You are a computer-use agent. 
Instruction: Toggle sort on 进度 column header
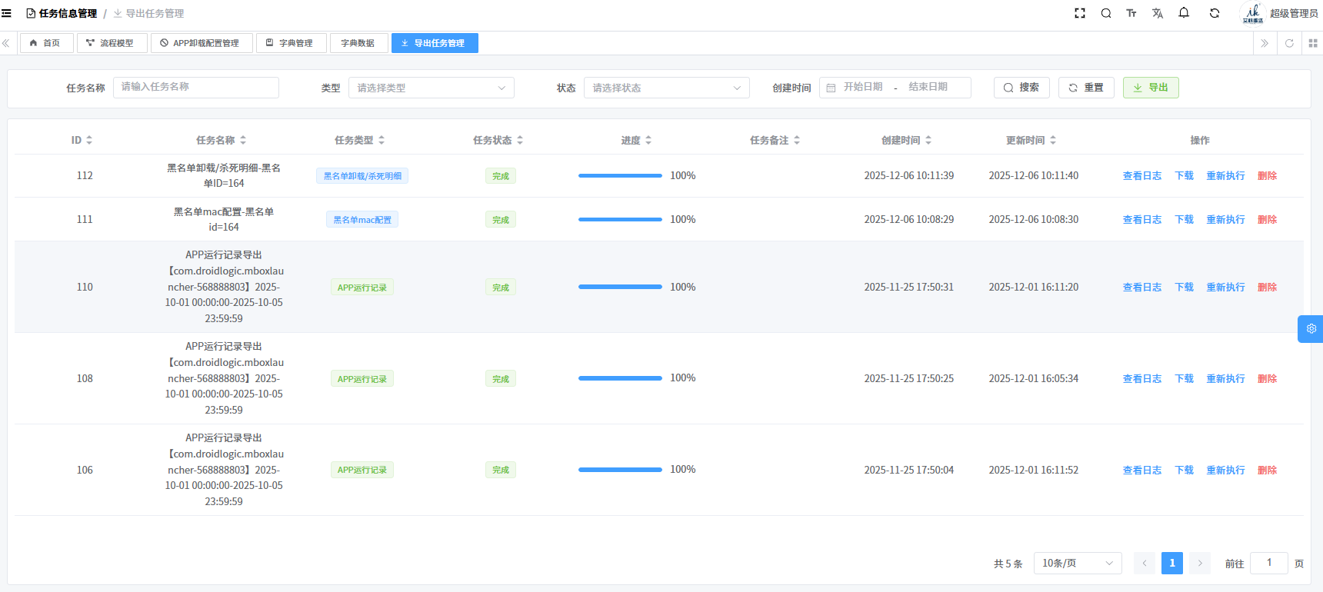636,140
